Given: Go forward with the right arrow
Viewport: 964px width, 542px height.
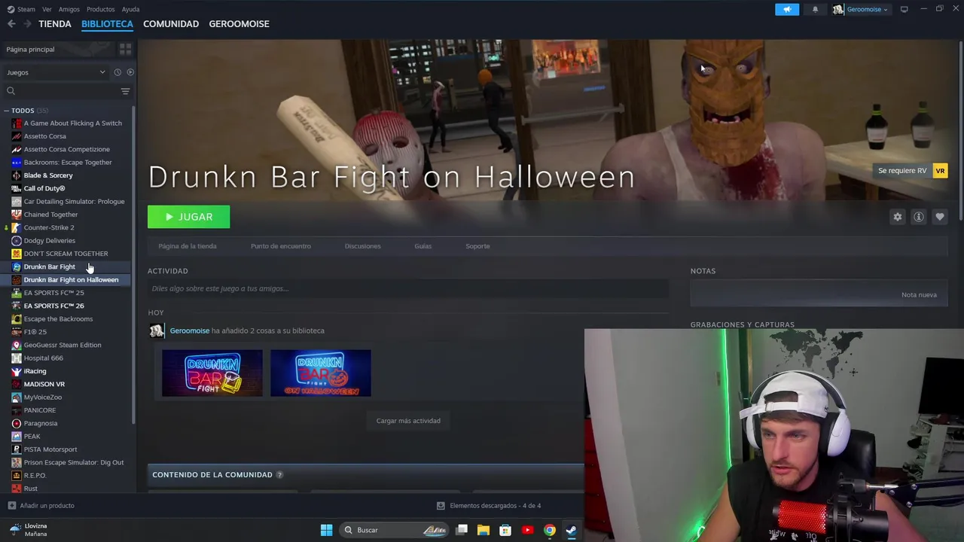Looking at the screenshot, I should point(27,24).
